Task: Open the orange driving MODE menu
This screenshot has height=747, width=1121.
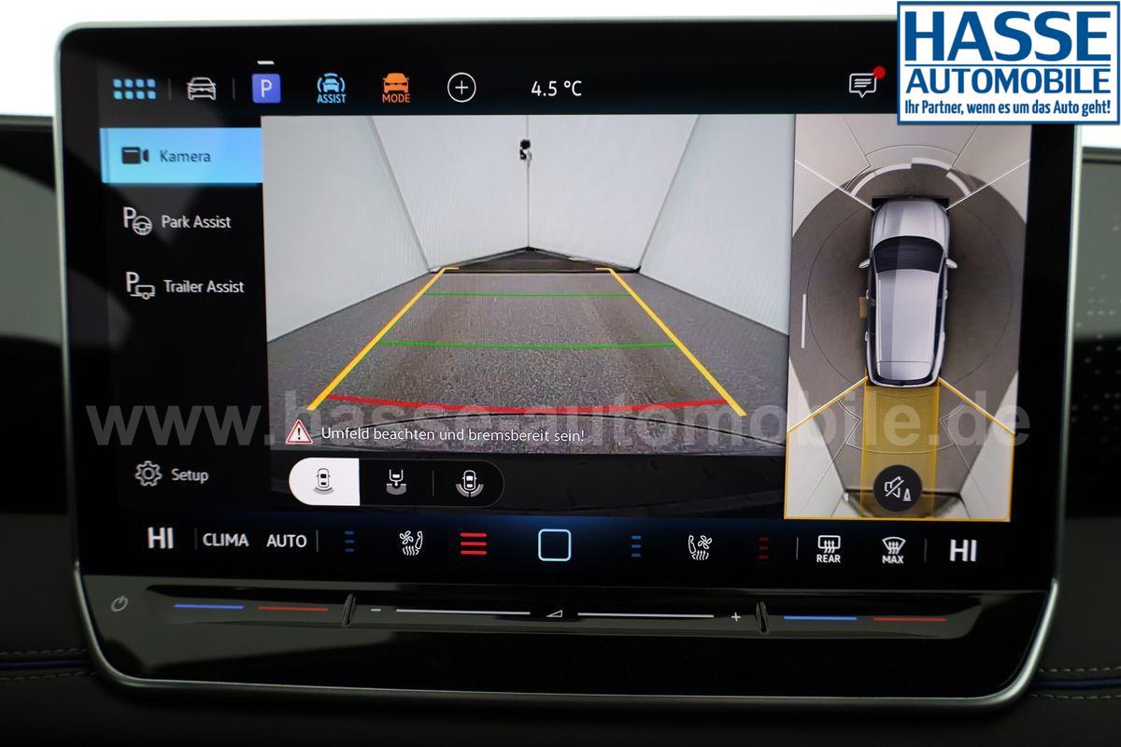Action: pyautogui.click(x=396, y=88)
